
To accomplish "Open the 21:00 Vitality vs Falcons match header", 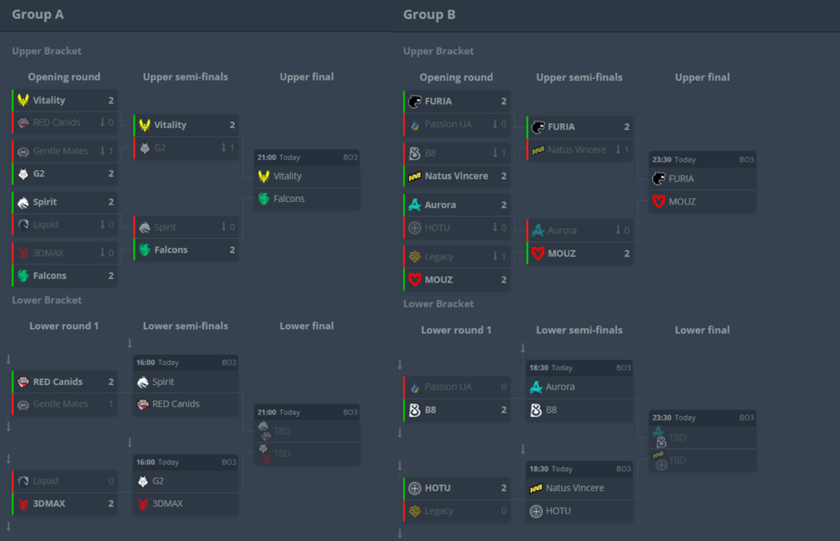I will [x=306, y=157].
